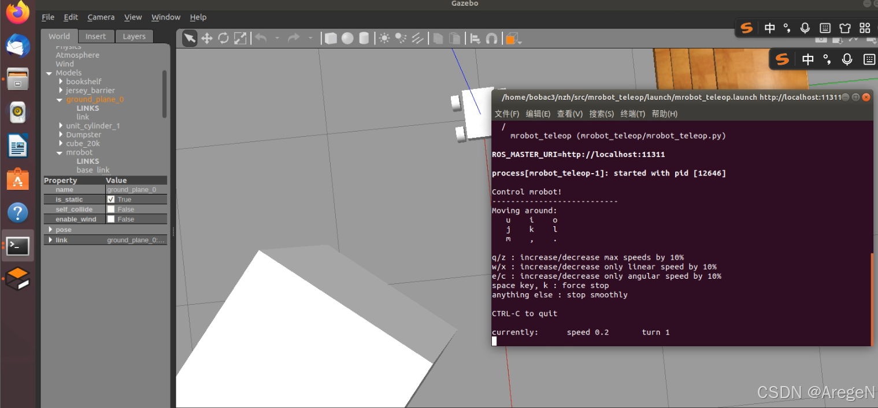Open Ubuntu Software from the dock
Image resolution: width=878 pixels, height=408 pixels.
[17, 179]
